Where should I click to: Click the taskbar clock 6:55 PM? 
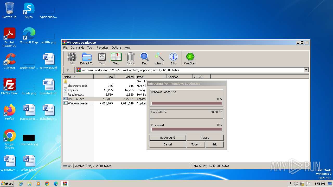[320, 184]
